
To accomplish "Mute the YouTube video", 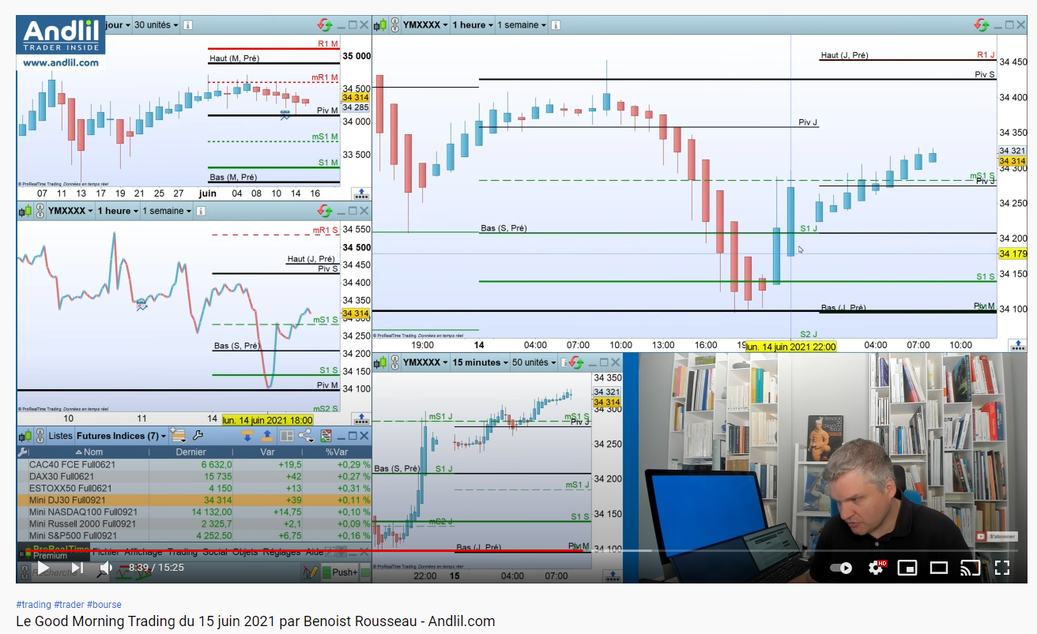I will [107, 567].
